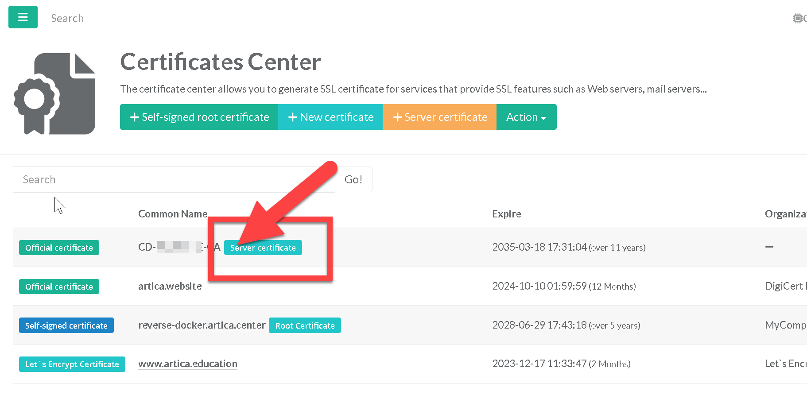Open the www.artica.education certificate
The width and height of the screenshot is (807, 399).
(x=188, y=364)
